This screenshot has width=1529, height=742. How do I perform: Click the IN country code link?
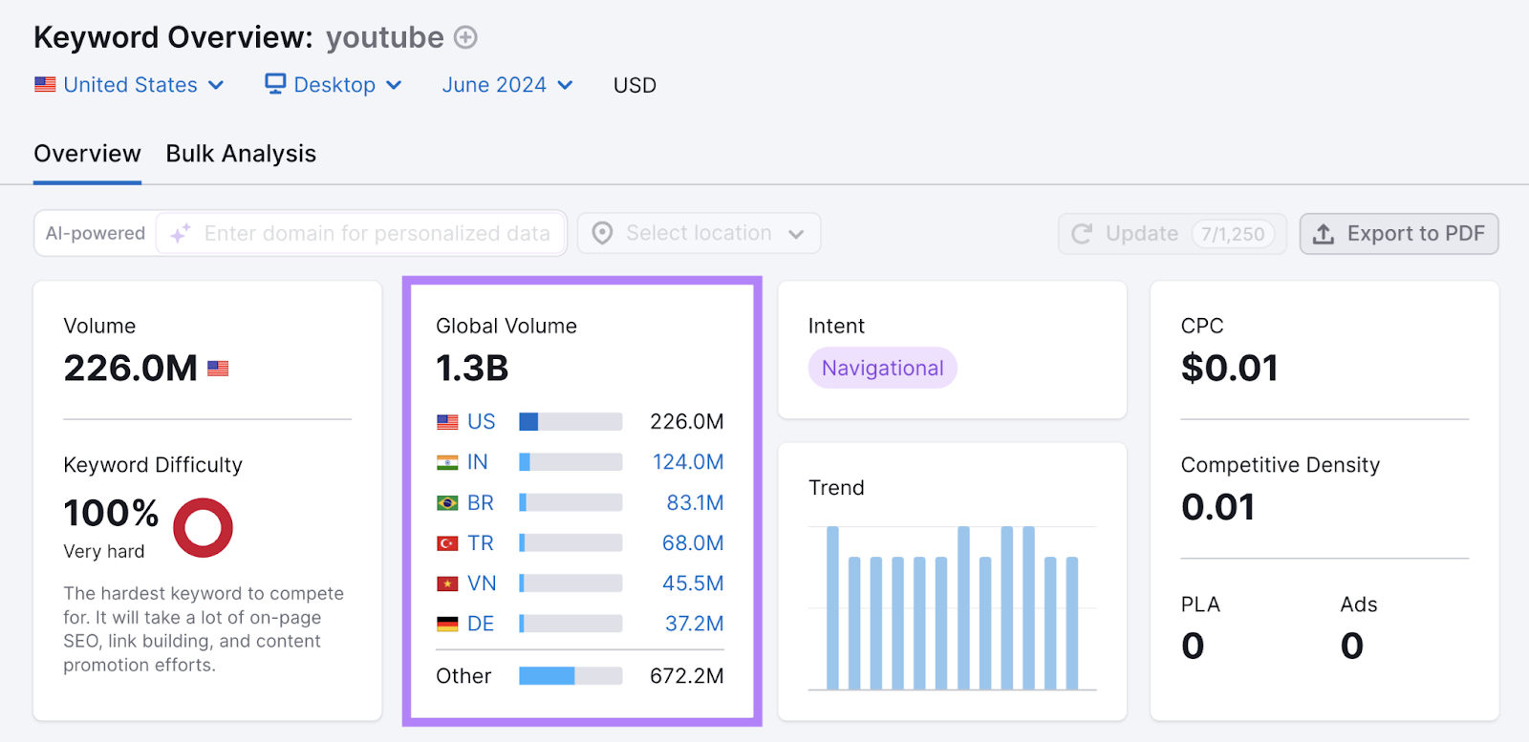(x=478, y=462)
